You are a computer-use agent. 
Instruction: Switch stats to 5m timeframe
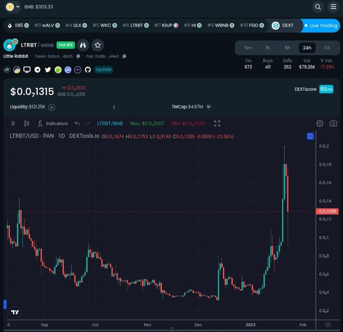pyautogui.click(x=248, y=48)
